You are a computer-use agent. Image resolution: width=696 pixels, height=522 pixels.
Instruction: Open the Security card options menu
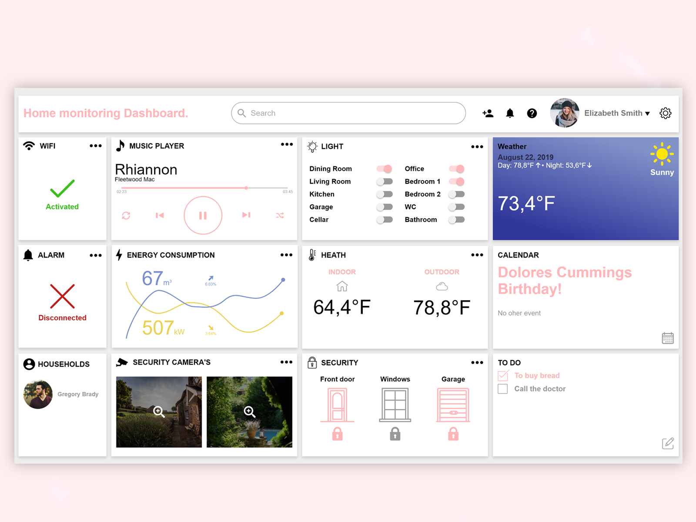click(x=477, y=362)
